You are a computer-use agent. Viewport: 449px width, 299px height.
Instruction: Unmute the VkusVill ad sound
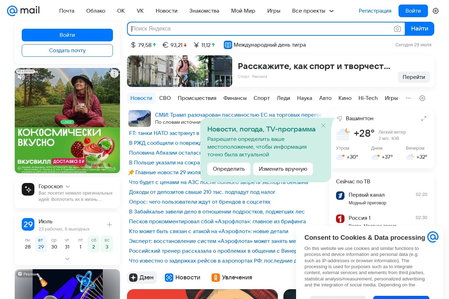(21, 77)
